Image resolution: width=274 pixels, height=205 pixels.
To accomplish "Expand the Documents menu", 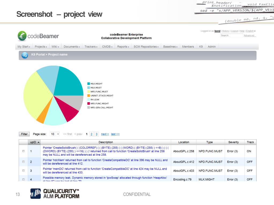I will tap(72, 47).
